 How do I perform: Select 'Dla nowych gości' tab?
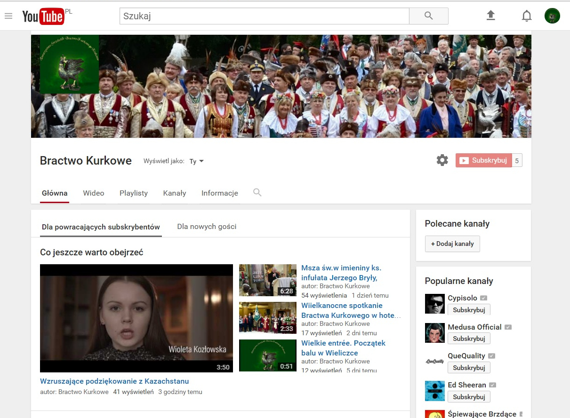pos(207,227)
